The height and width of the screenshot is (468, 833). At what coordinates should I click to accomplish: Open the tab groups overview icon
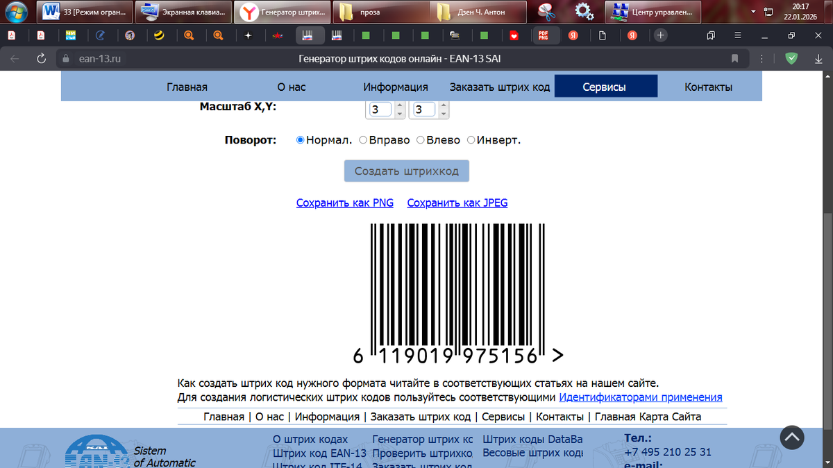(711, 35)
